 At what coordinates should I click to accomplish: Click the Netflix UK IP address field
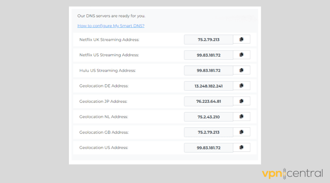tap(208, 40)
